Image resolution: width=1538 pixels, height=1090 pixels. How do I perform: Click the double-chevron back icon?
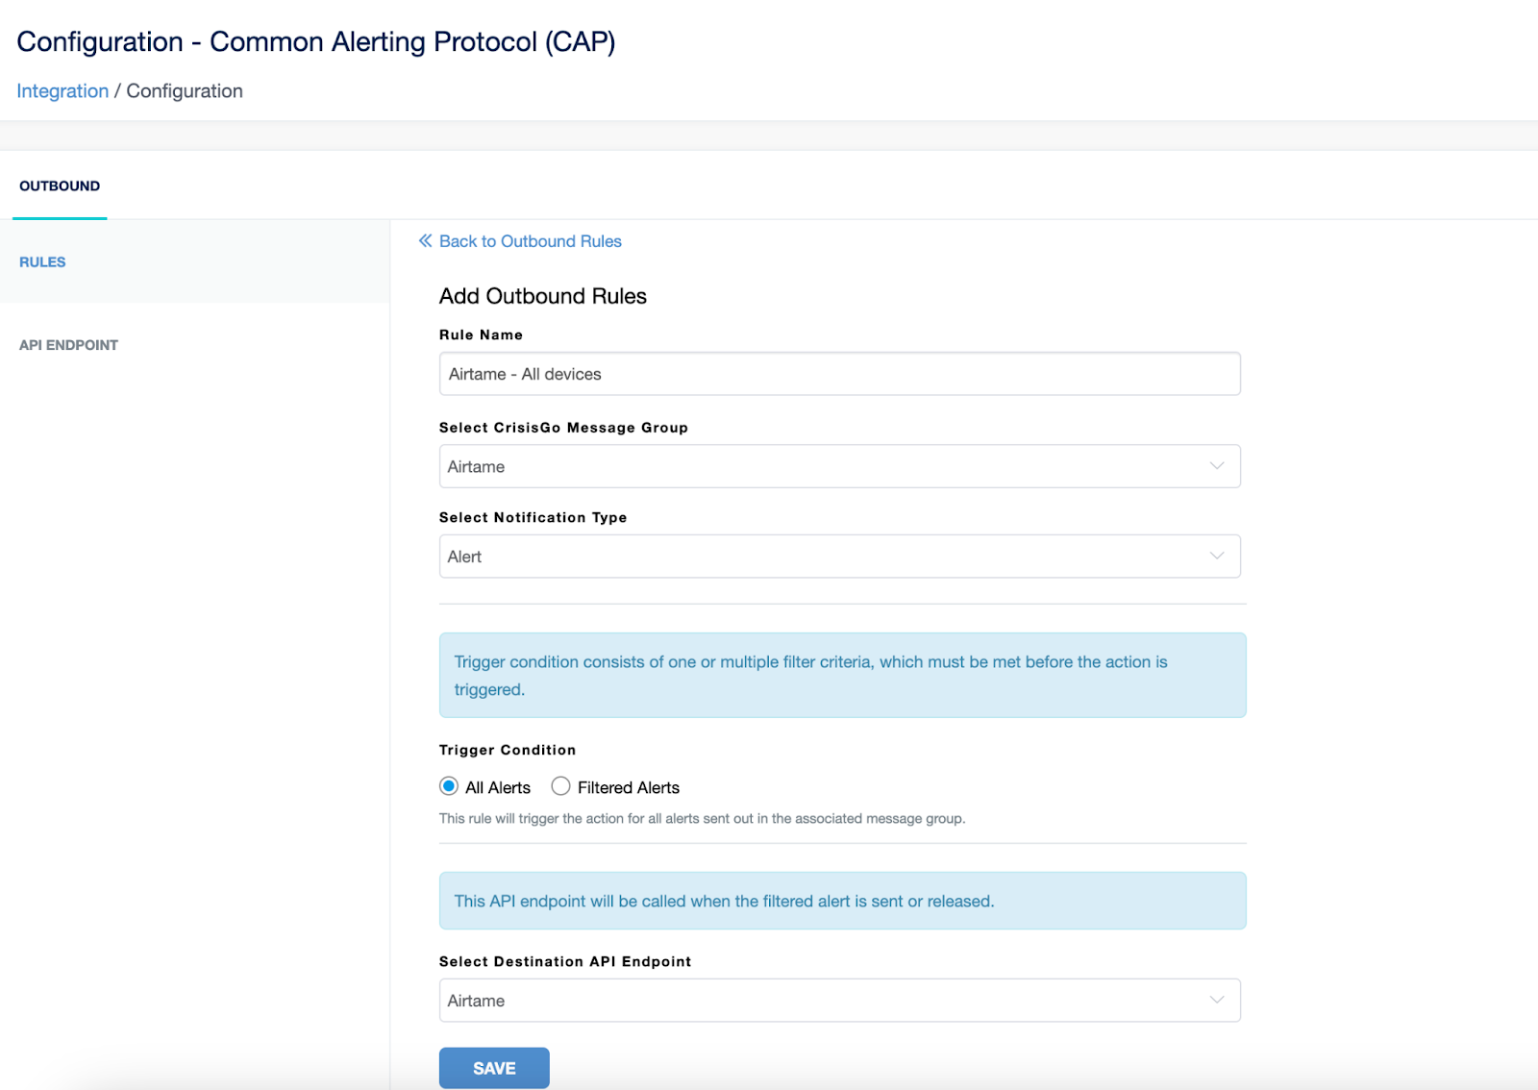[x=425, y=241]
